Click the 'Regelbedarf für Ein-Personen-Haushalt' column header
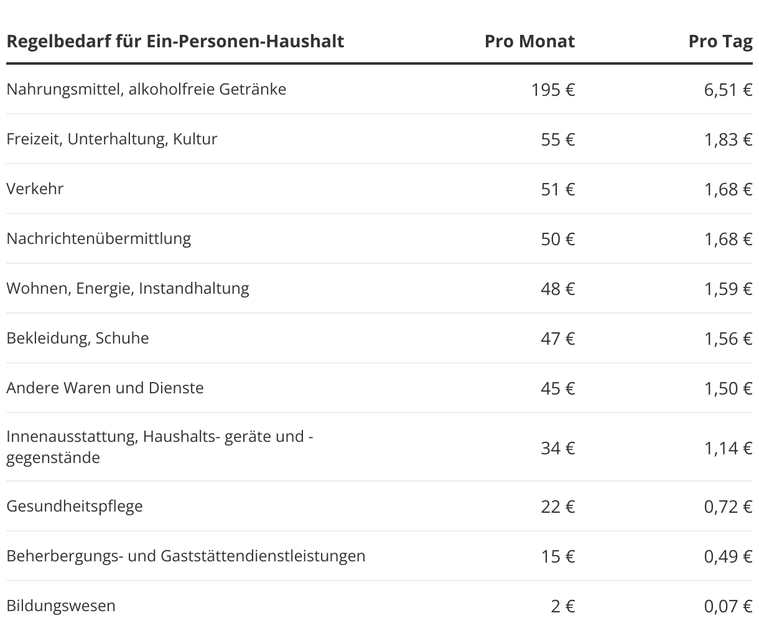The image size is (759, 636). 175,42
